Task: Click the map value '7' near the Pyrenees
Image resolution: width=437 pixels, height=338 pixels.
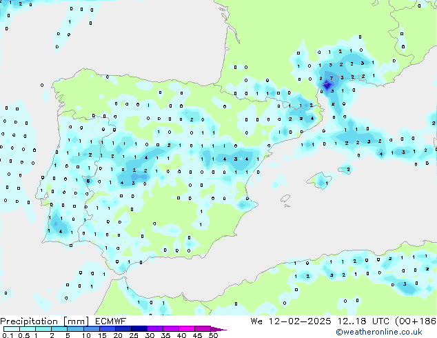Action: pyautogui.click(x=331, y=79)
